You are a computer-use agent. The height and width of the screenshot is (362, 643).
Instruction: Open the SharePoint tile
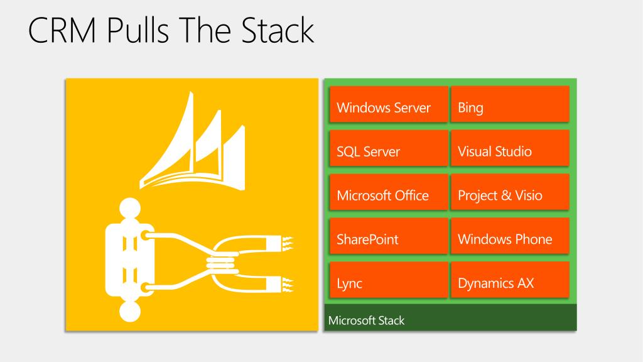click(388, 236)
